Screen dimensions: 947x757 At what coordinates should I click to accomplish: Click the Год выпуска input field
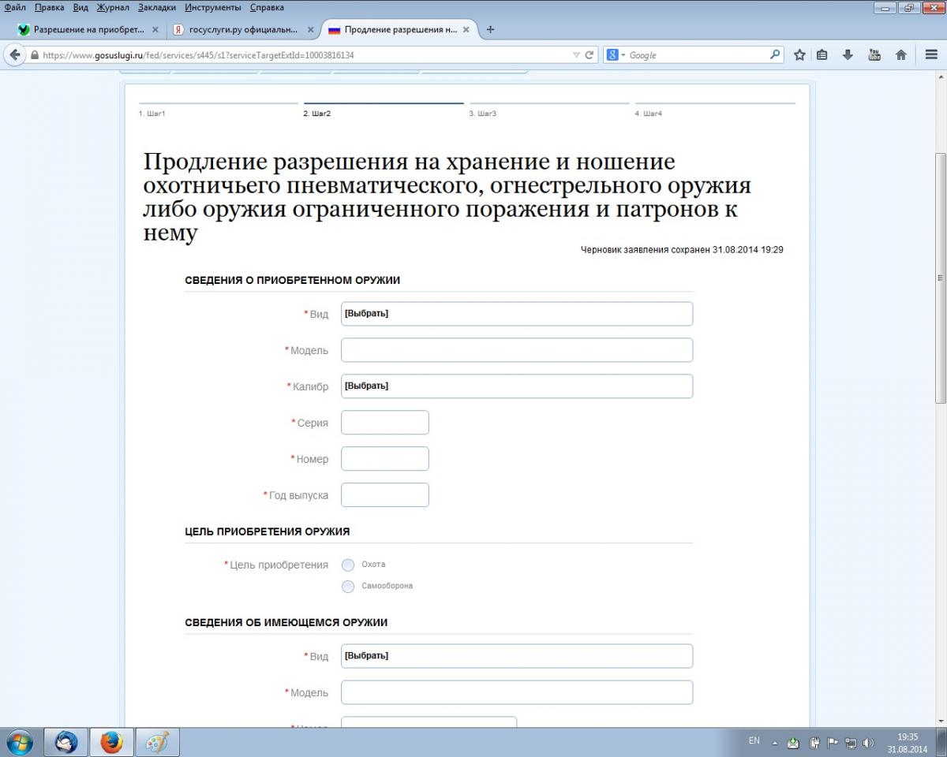[x=384, y=495]
